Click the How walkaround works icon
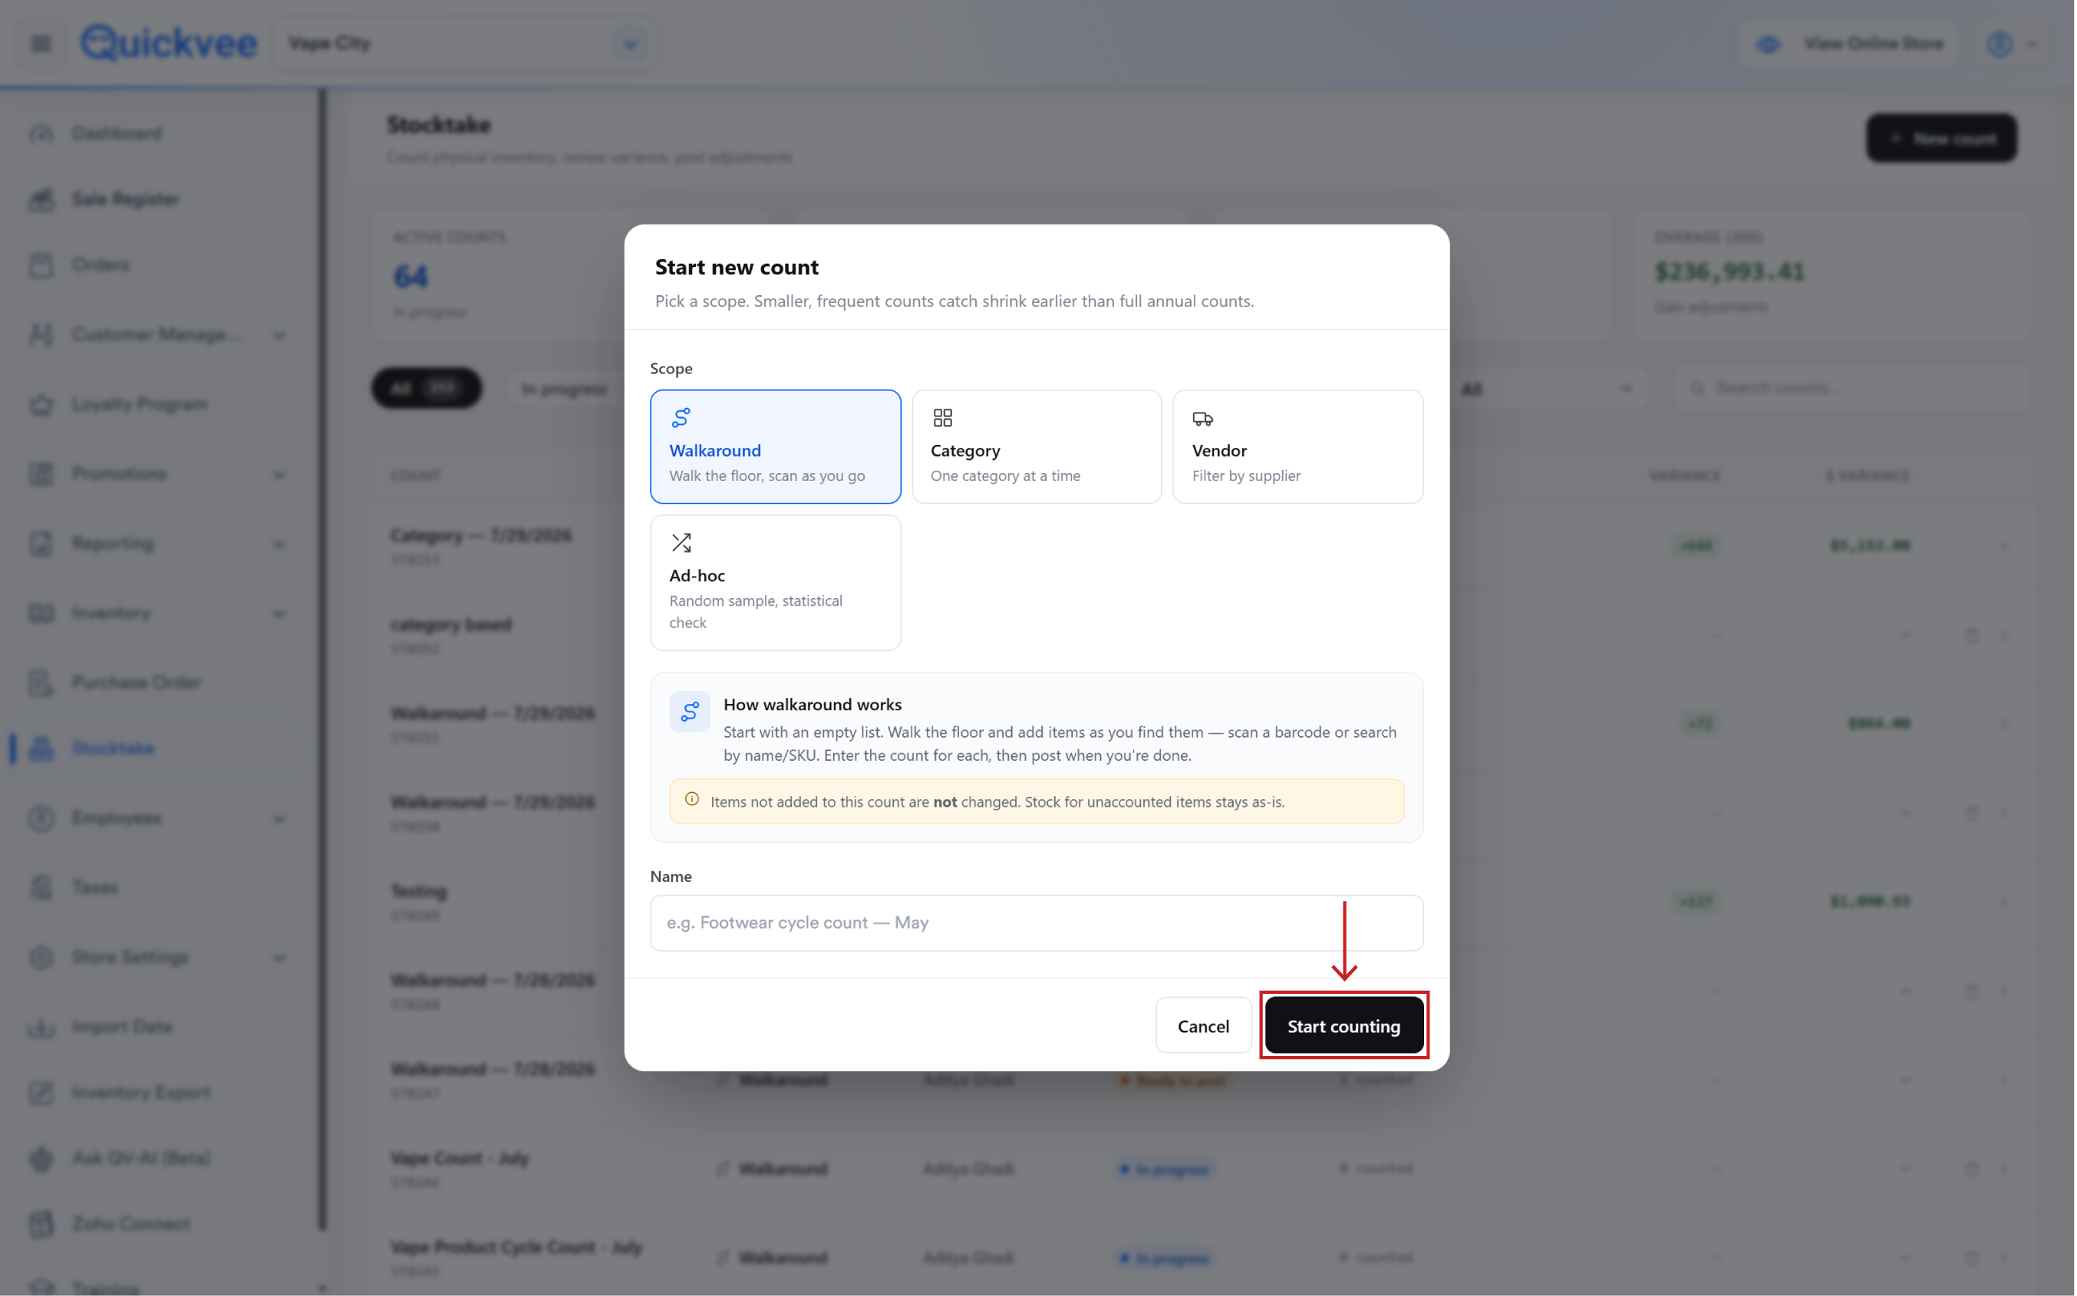Screen dimensions: 2077x1296 (x=690, y=712)
